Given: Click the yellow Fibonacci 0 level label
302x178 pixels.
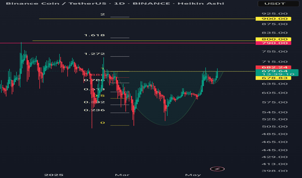Looking at the screenshot, I should [x=103, y=123].
